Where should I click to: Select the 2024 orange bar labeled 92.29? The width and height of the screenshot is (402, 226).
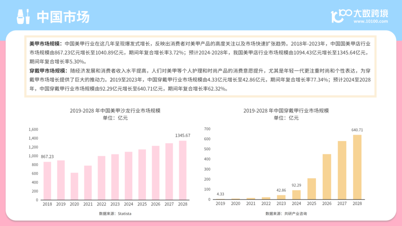[296, 195]
